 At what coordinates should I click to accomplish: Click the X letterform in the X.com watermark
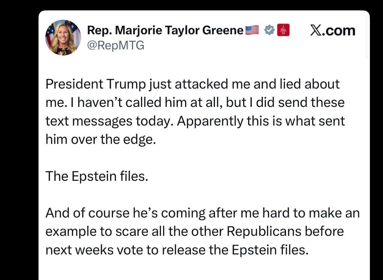[315, 30]
